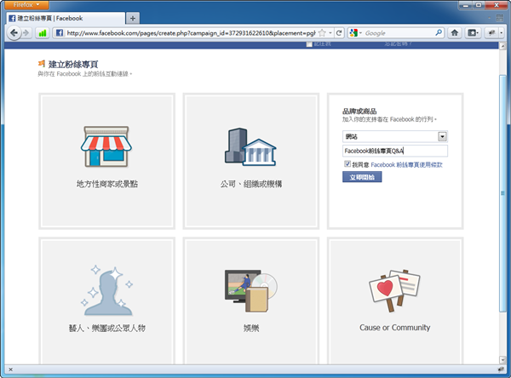The height and width of the screenshot is (378, 511).
Task: Select the Cause or Community signs icon
Action: (394, 290)
